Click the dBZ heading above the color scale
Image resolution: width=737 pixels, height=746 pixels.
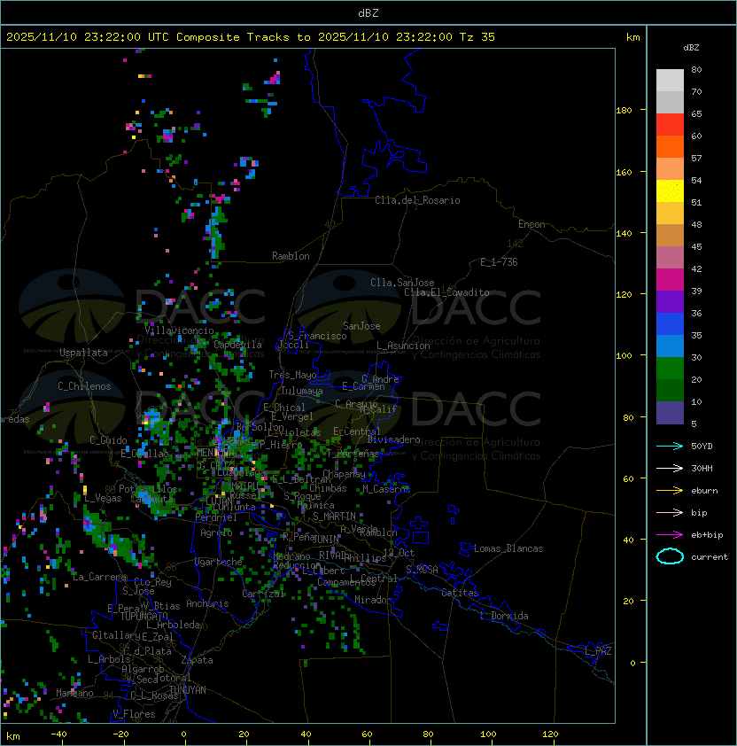point(691,48)
